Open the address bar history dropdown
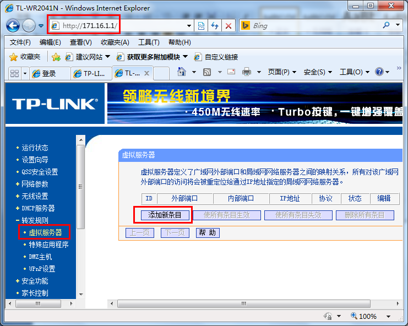The height and width of the screenshot is (326, 408). point(189,26)
